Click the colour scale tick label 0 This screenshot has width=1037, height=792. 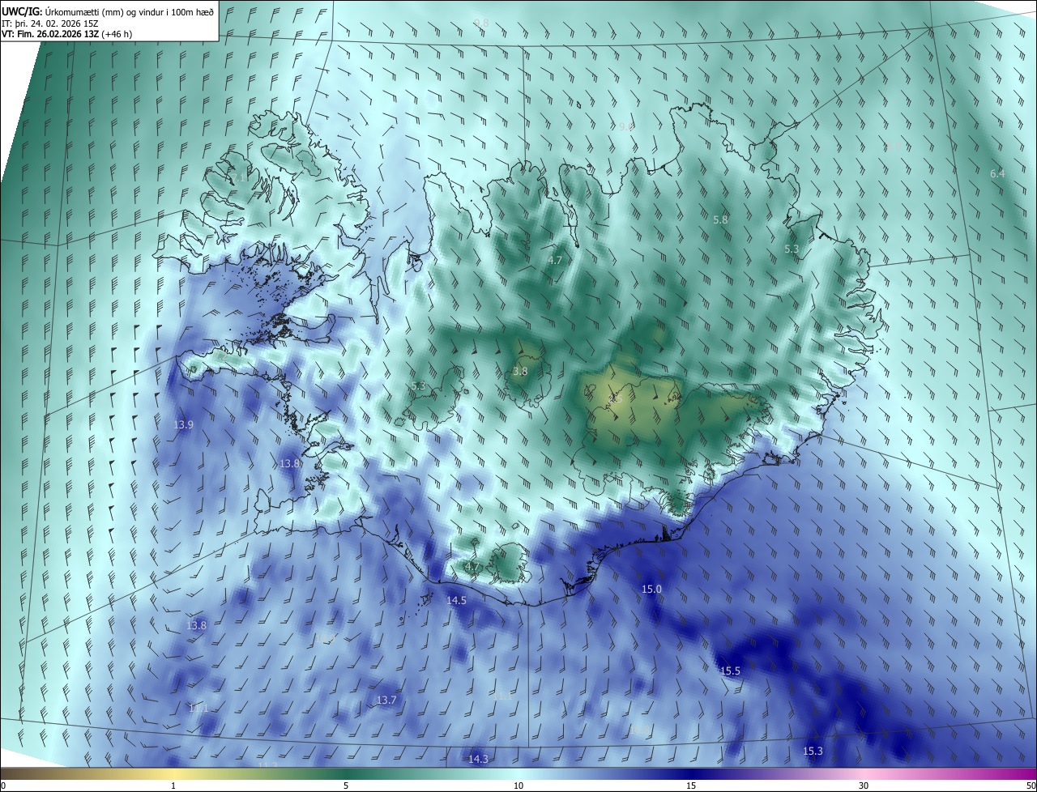2,786
